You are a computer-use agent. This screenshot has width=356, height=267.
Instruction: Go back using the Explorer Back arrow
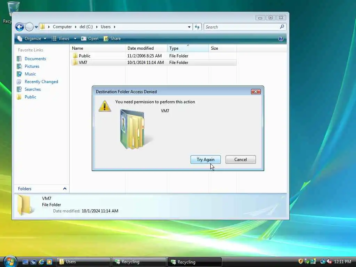point(19,27)
